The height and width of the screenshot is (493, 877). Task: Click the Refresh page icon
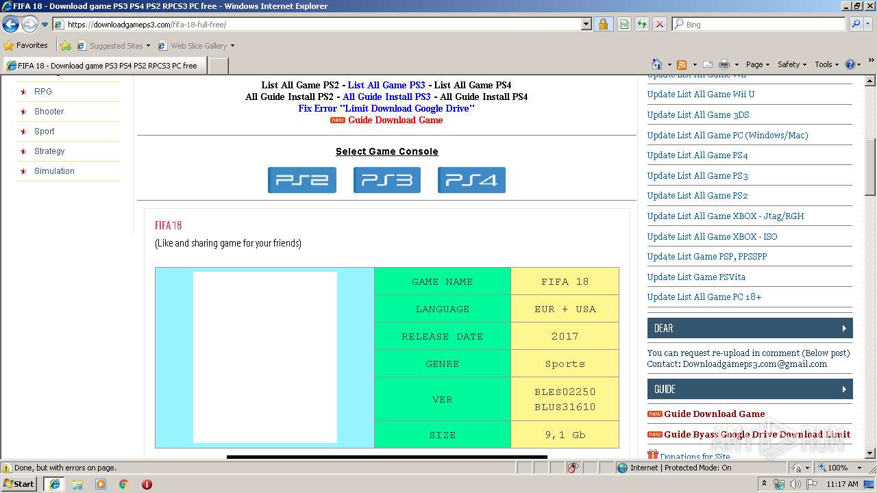[x=642, y=24]
